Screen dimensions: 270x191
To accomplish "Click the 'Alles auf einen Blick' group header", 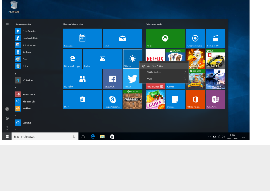I will (73, 25).
